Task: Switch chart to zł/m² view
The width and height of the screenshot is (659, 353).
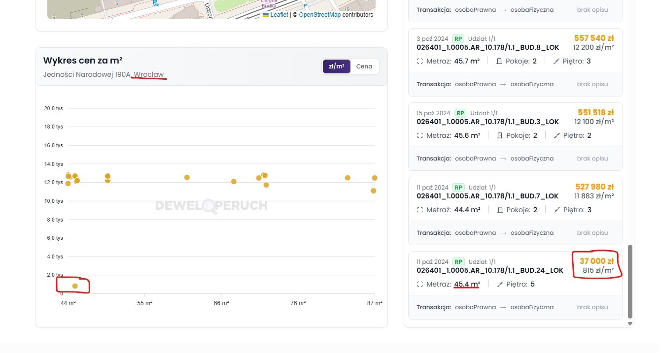Action: coord(336,66)
